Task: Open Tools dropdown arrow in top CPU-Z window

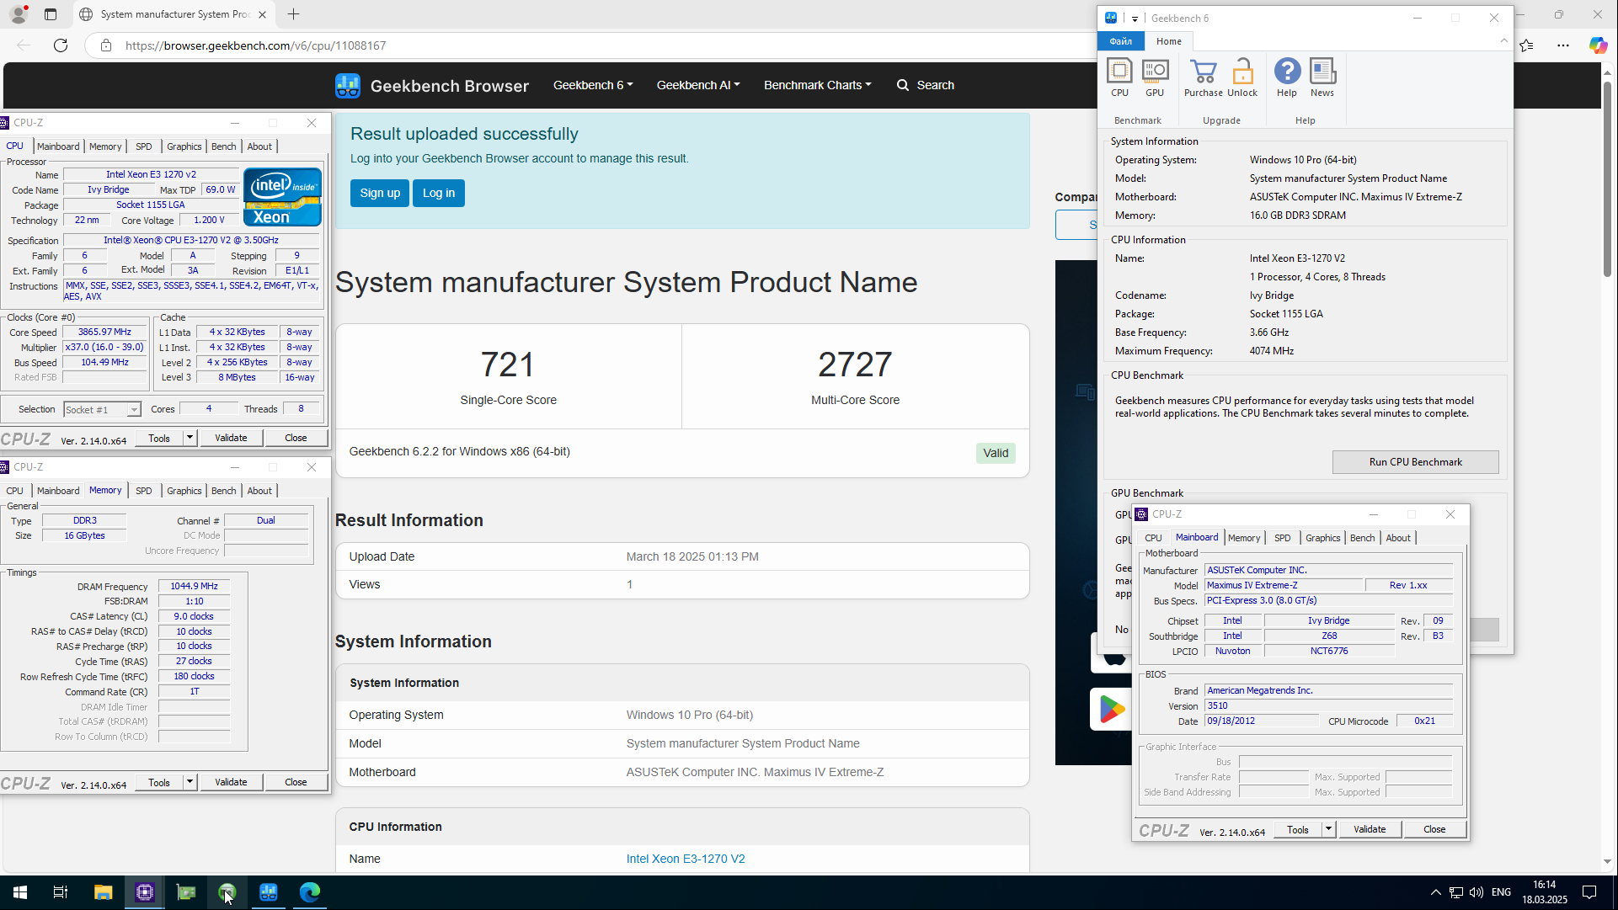Action: [190, 438]
